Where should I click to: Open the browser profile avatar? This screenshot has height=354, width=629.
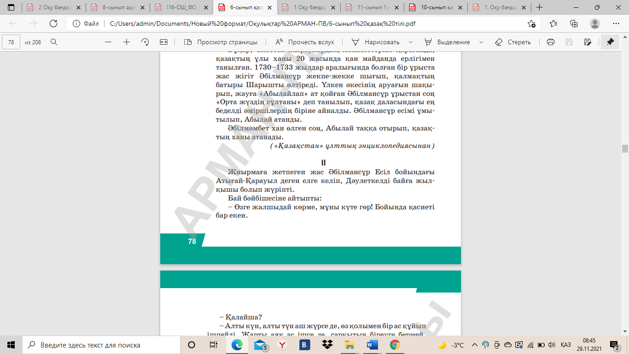[x=595, y=24]
